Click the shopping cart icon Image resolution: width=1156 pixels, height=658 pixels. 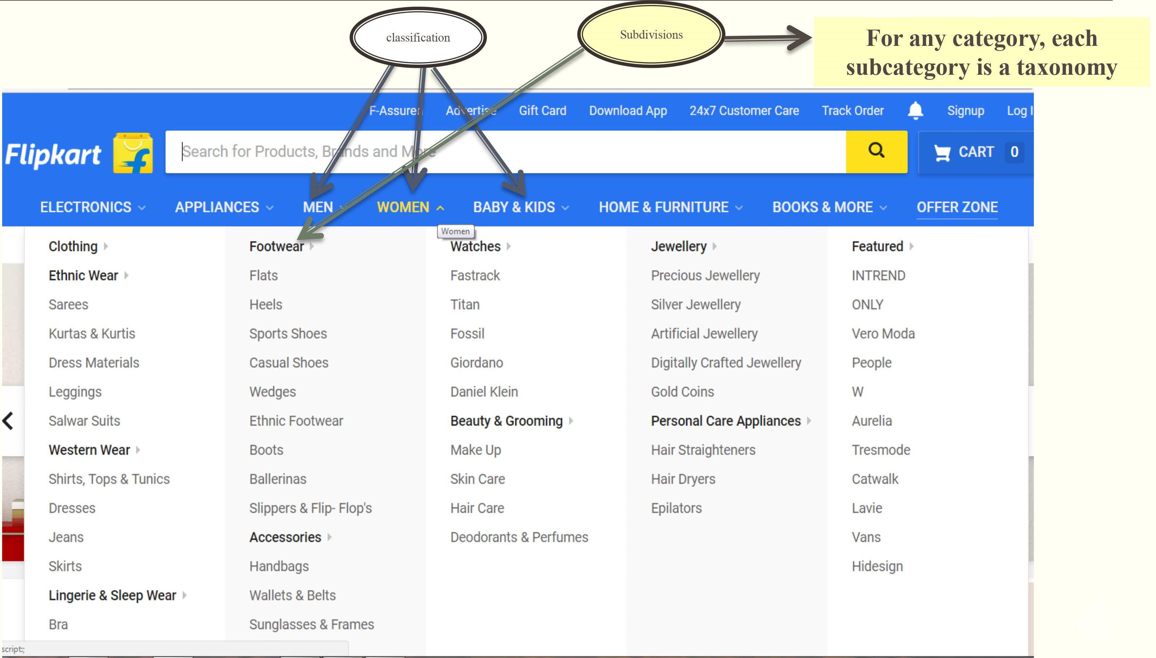click(x=942, y=152)
